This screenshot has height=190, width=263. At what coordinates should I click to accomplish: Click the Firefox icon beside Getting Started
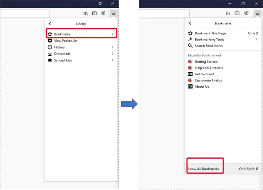pos(190,62)
